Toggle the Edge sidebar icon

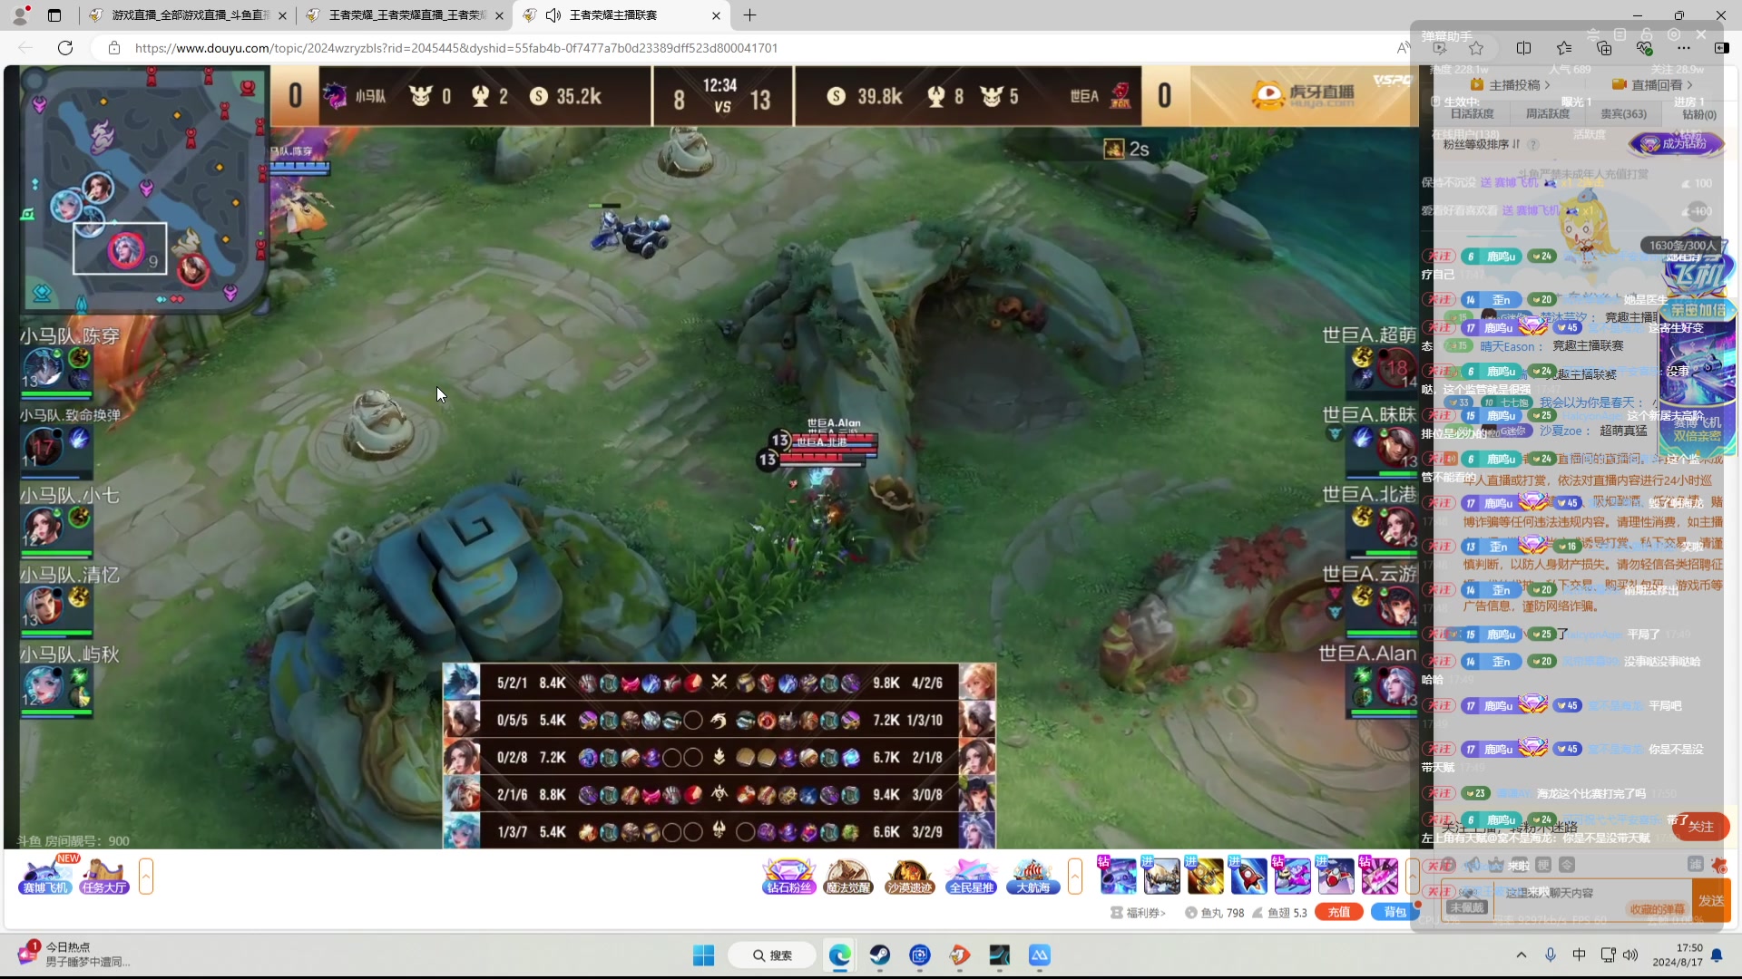click(1721, 48)
